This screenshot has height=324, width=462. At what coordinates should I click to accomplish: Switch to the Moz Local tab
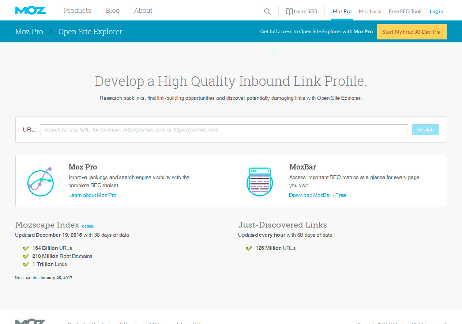coord(370,11)
